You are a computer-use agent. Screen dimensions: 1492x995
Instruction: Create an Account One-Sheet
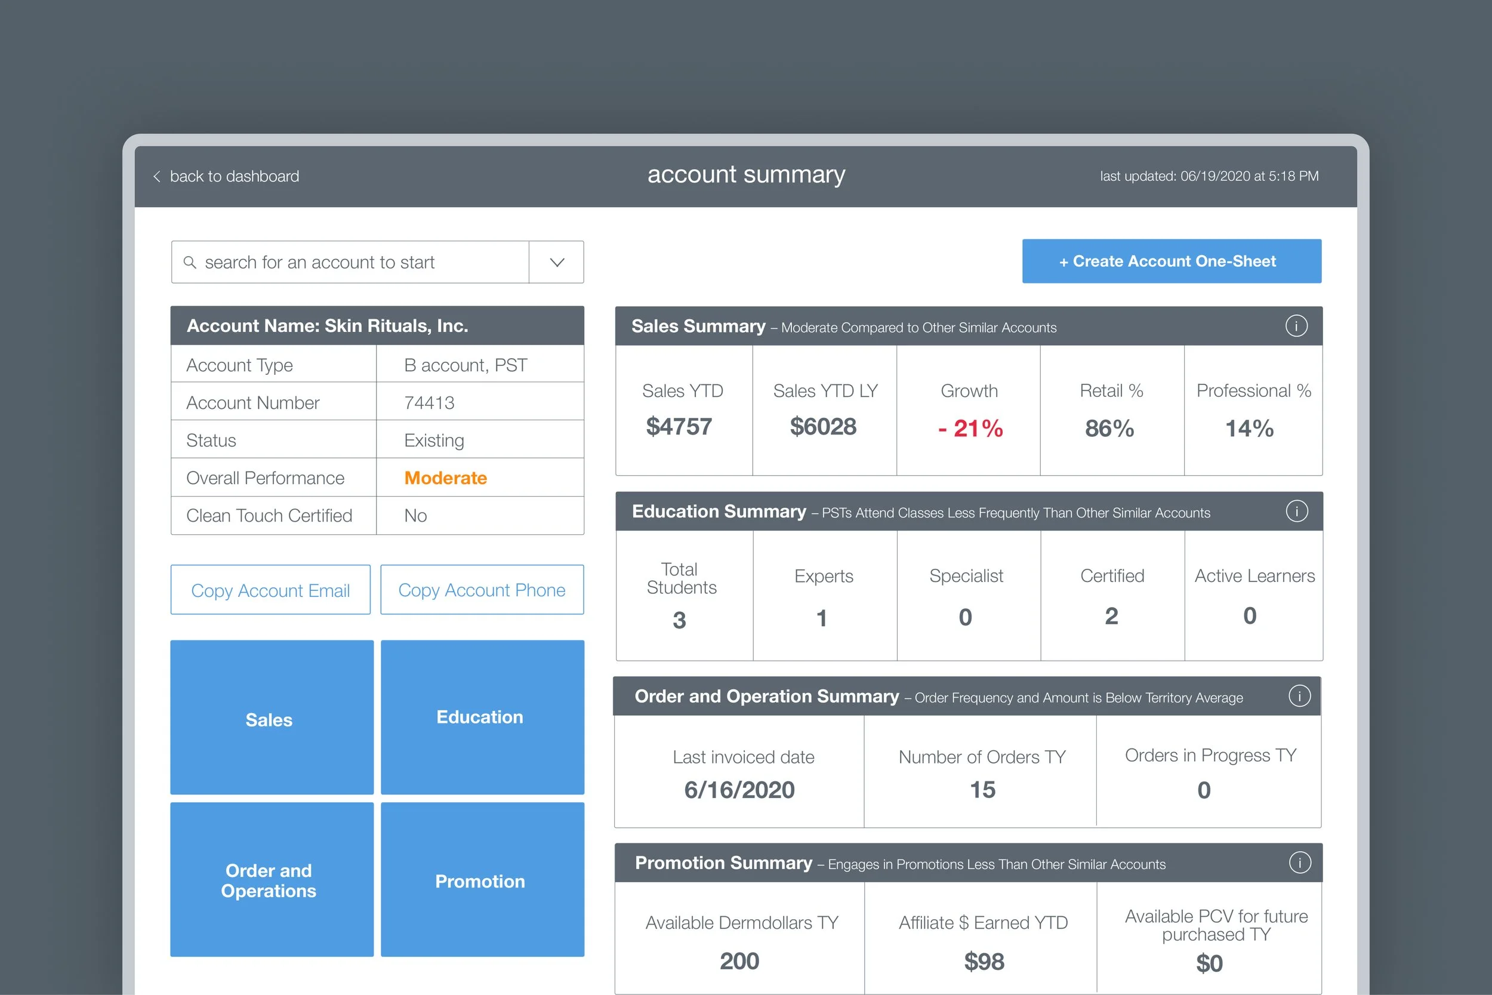pyautogui.click(x=1171, y=261)
